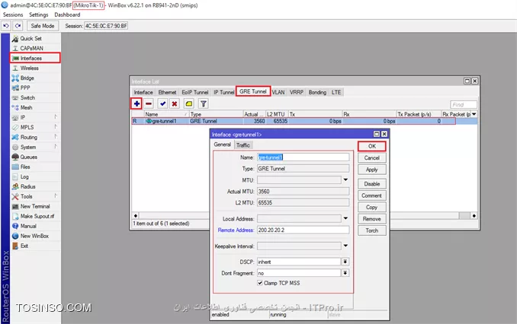Open the Settings menu
Image resolution: width=517 pixels, height=324 pixels.
[x=39, y=14]
